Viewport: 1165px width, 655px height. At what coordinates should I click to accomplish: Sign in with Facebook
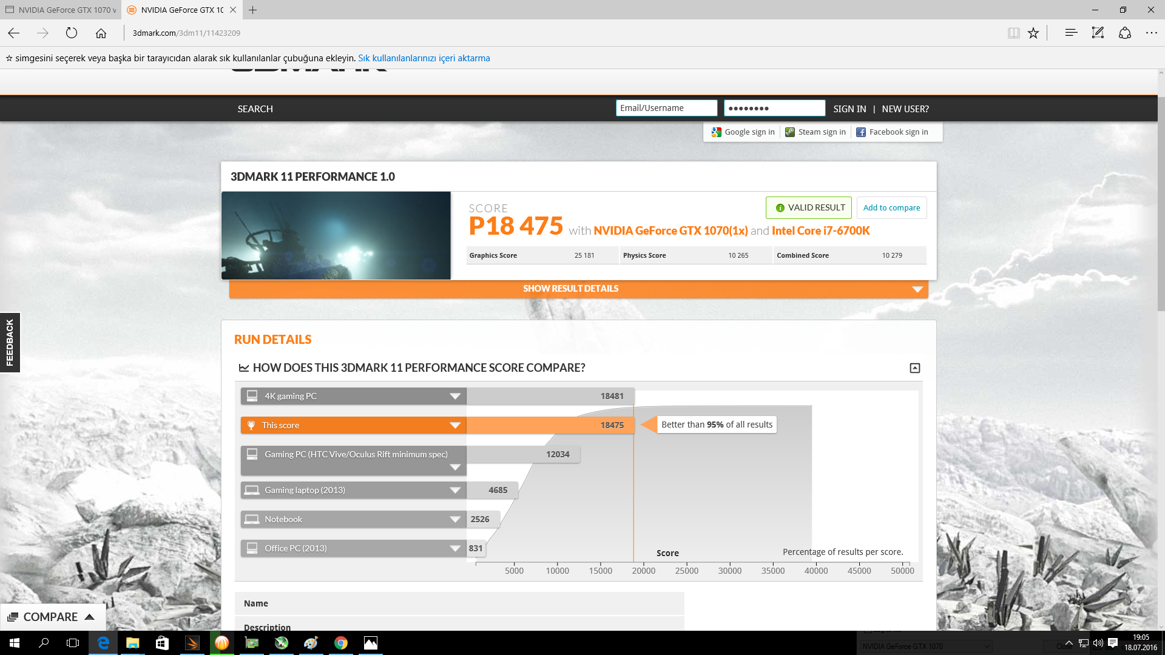tap(892, 132)
